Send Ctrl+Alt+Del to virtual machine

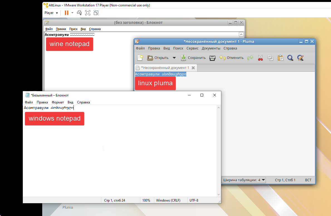point(79,13)
